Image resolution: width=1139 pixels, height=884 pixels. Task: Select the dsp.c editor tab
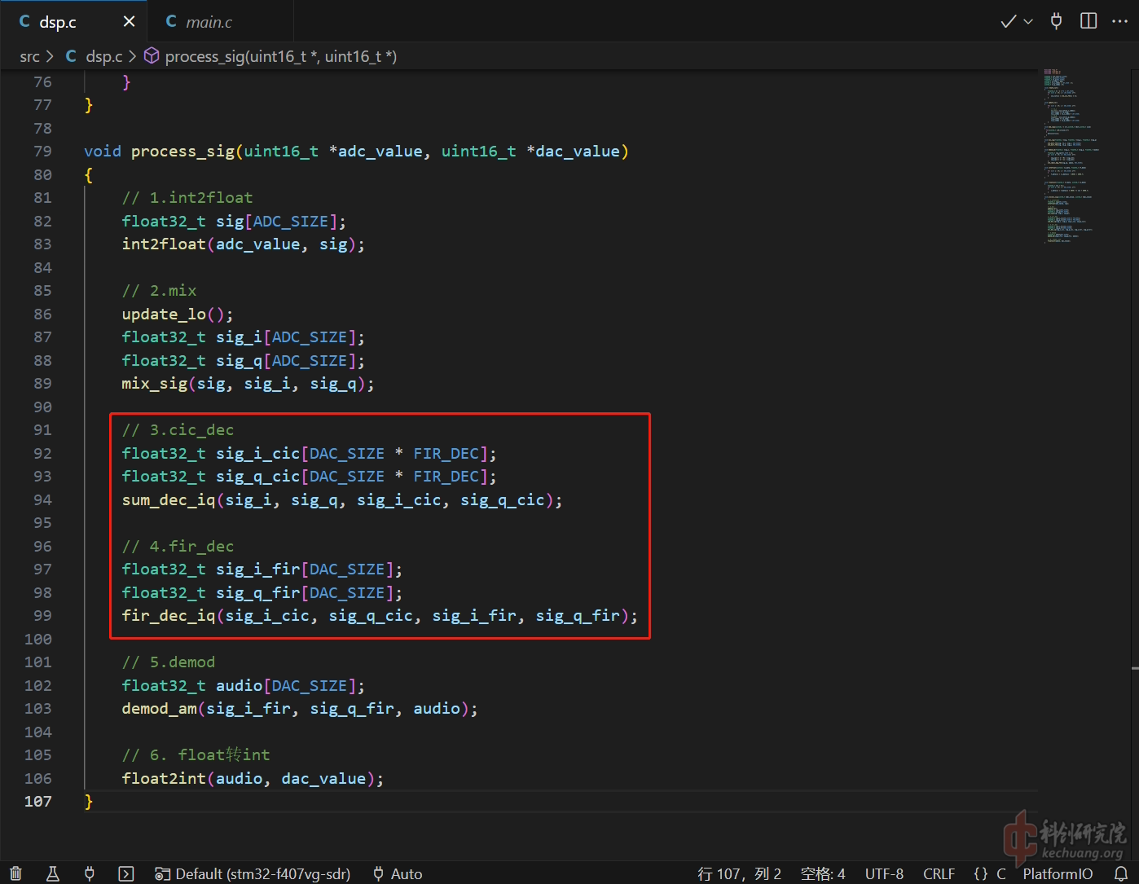pos(57,22)
